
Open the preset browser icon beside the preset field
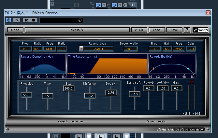pyautogui.click(x=79, y=20)
